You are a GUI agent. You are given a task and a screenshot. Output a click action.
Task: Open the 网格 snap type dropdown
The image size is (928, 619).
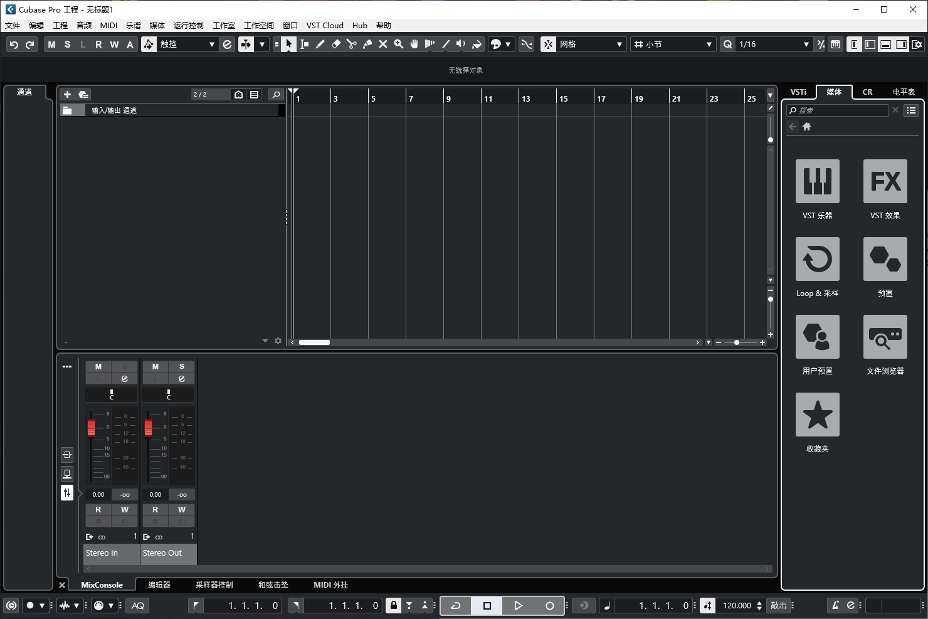(x=591, y=44)
